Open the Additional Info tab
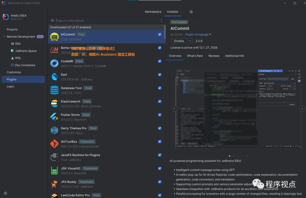The width and height of the screenshot is (306, 198). pos(234,56)
